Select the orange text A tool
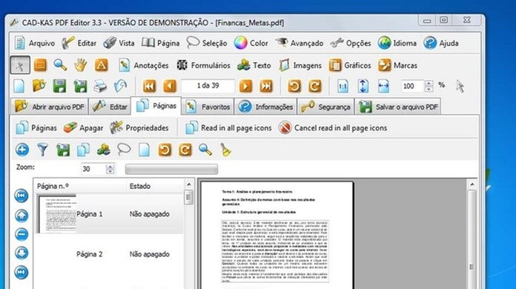Screen dimensions: 516x289 (101, 65)
